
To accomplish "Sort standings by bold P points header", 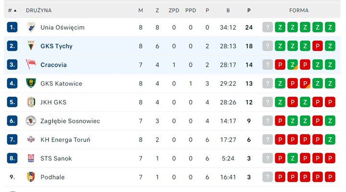I will pyautogui.click(x=249, y=11).
